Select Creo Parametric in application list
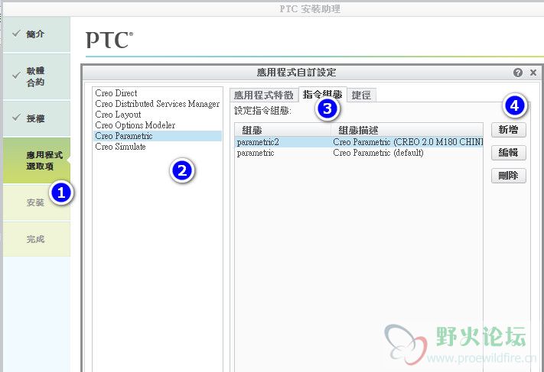This screenshot has height=372, width=544. [158, 136]
